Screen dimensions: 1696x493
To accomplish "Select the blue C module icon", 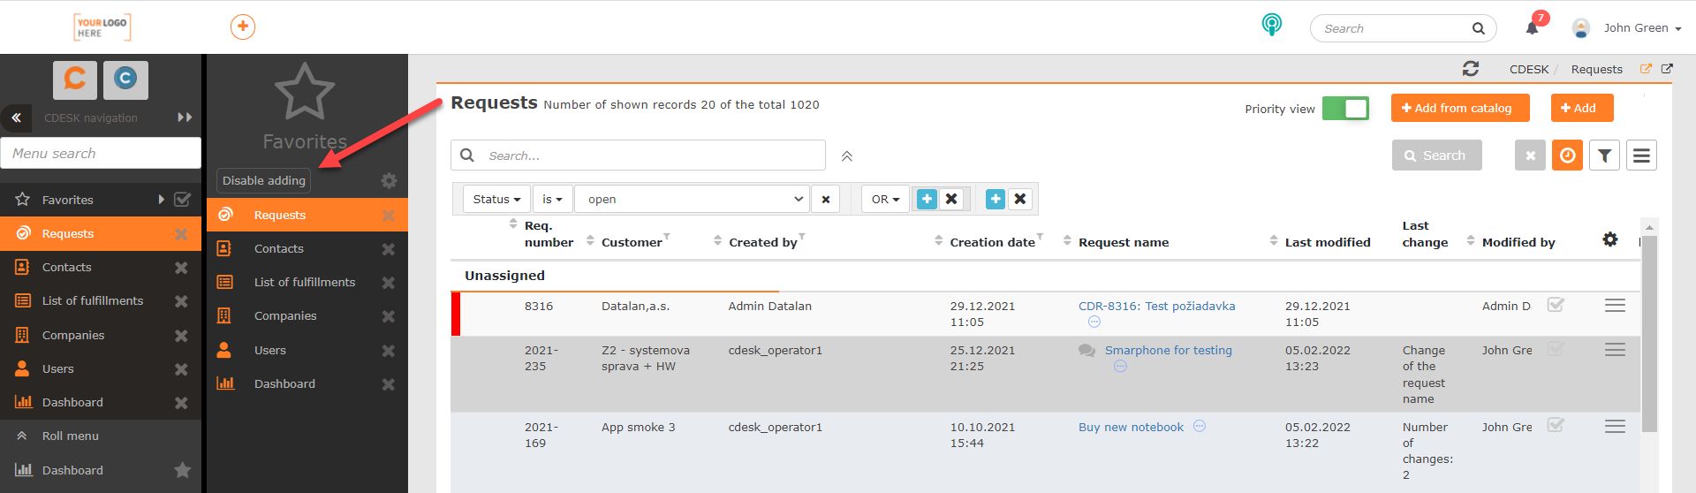I will [x=125, y=80].
